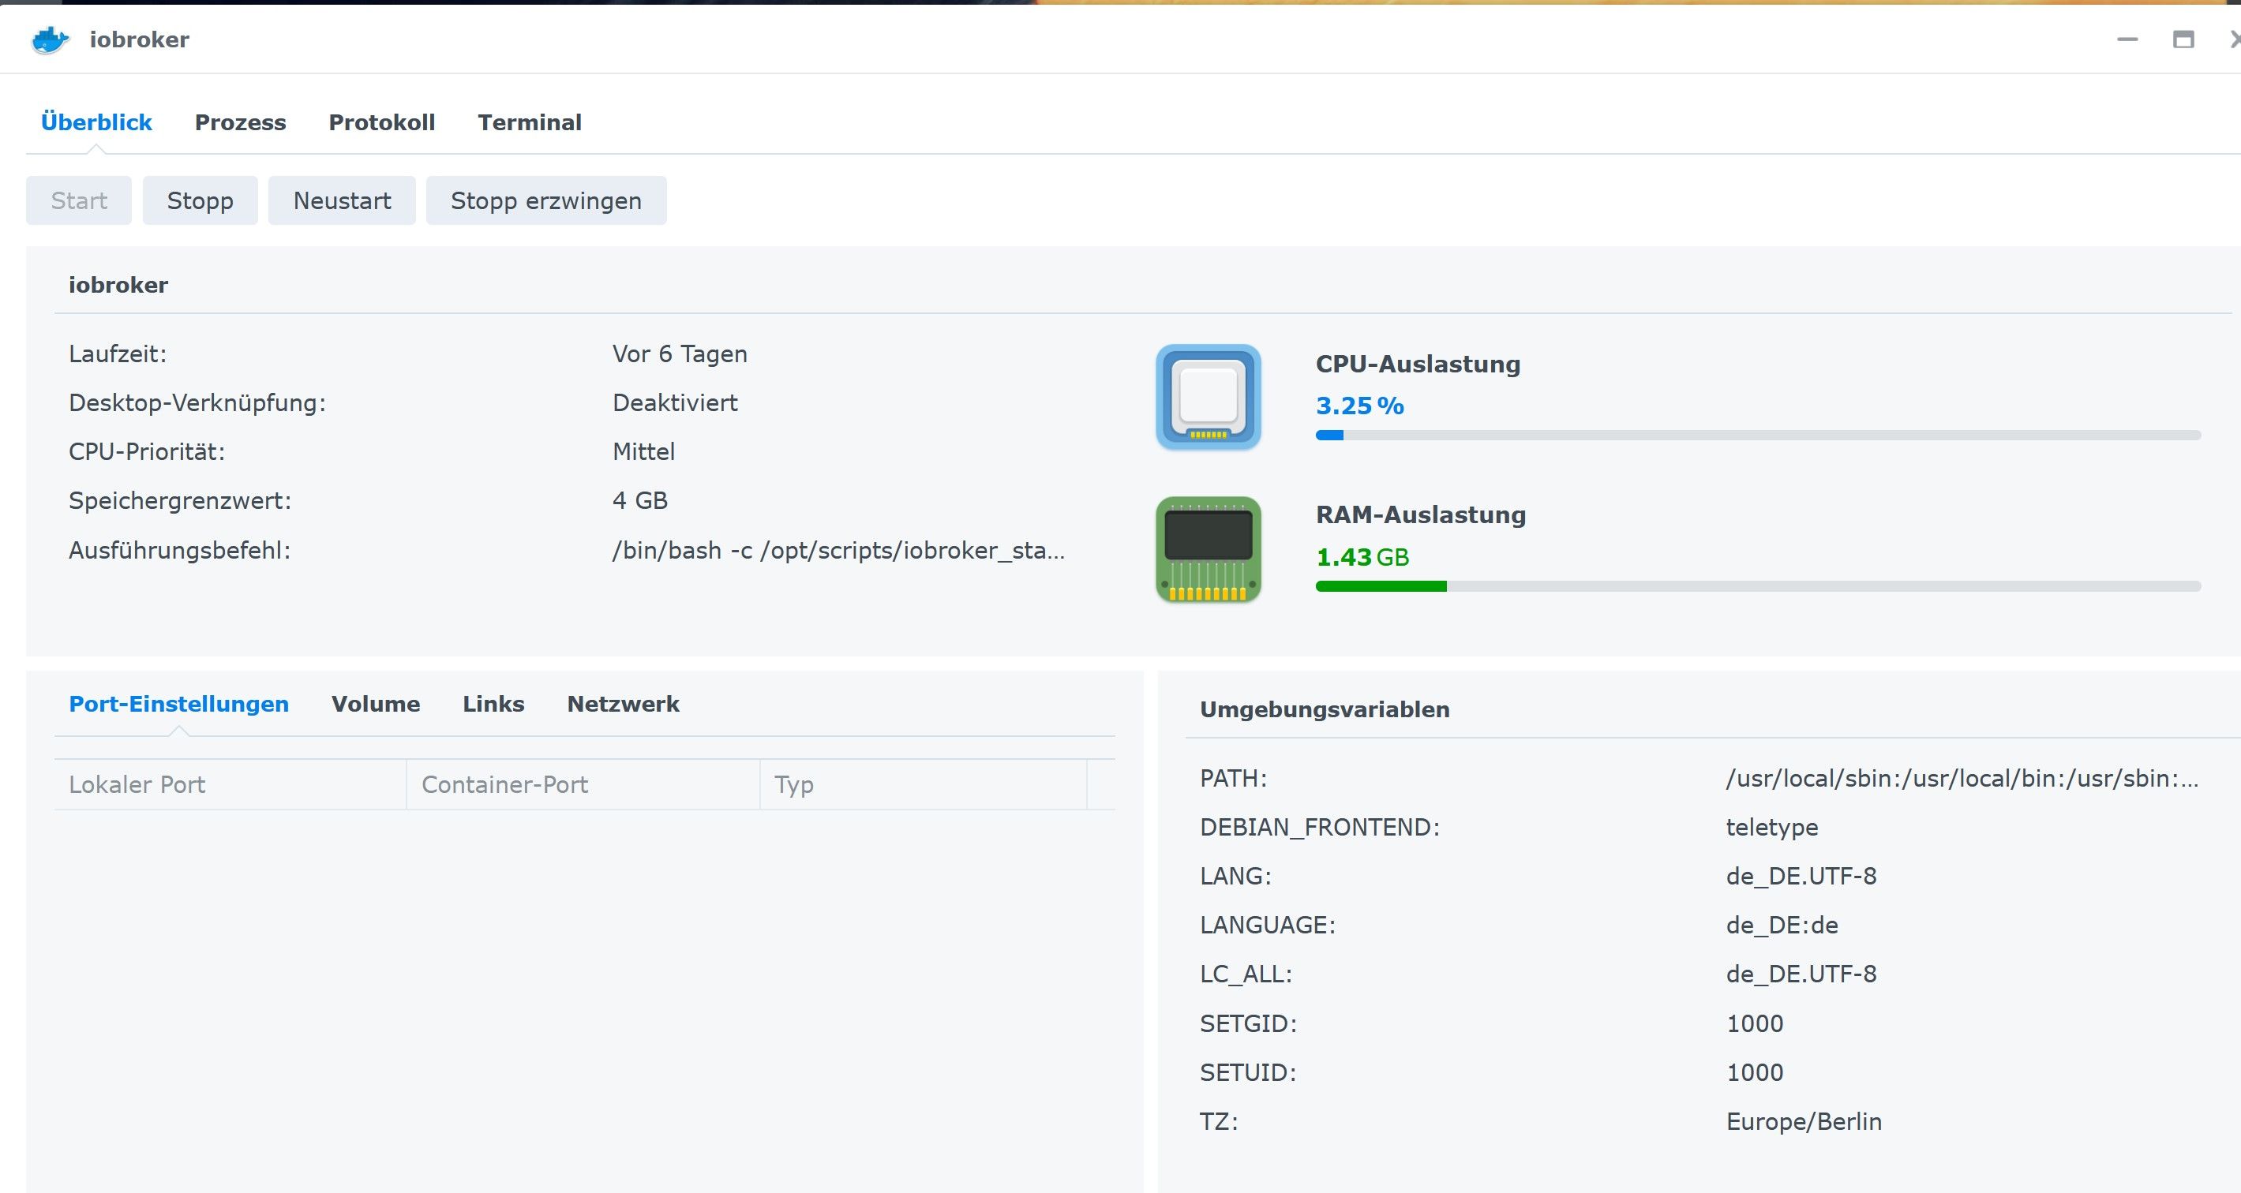
Task: Open the Protokoll tab
Action: 381,122
